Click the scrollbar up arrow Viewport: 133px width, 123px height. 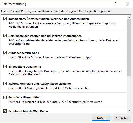click(x=129, y=17)
